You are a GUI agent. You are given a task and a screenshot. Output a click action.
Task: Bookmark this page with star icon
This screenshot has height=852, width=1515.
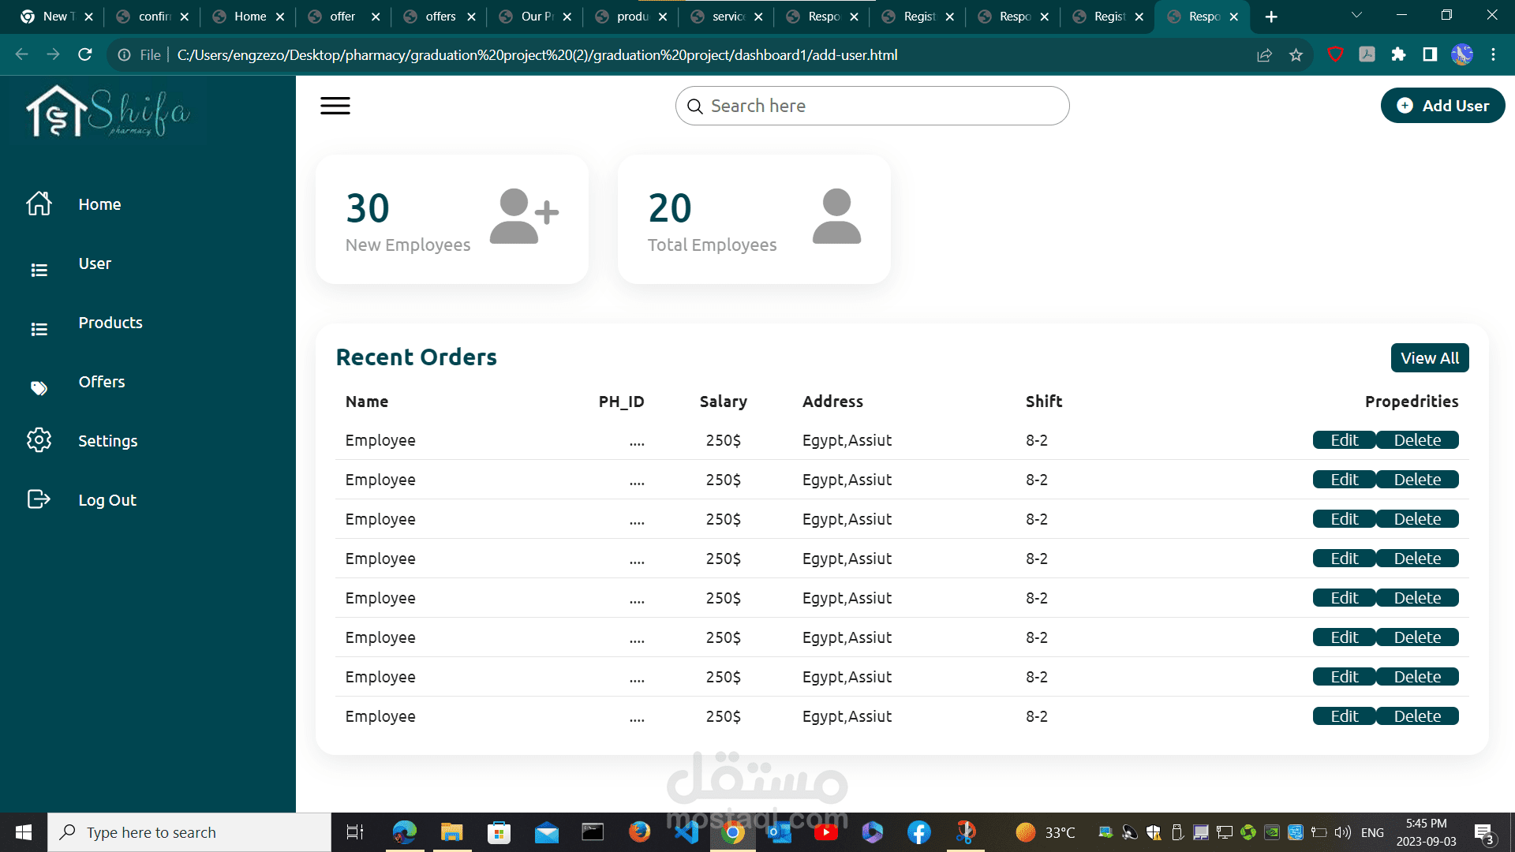[1296, 54]
